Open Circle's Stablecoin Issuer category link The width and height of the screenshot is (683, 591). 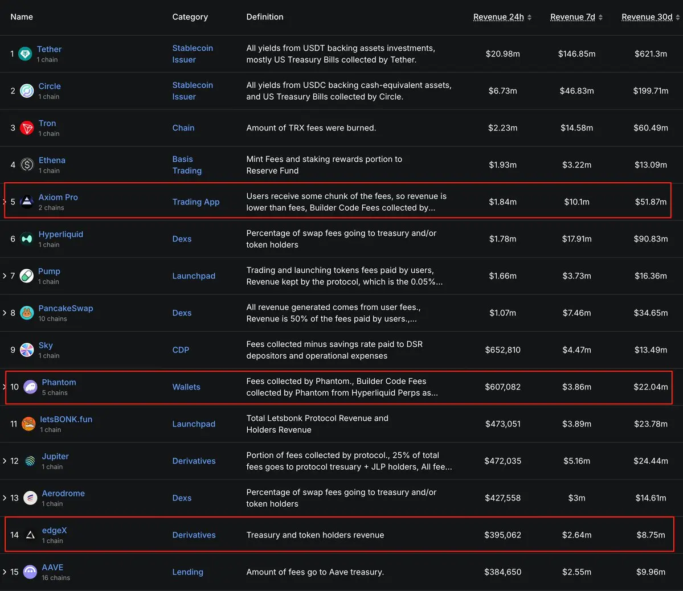(193, 91)
